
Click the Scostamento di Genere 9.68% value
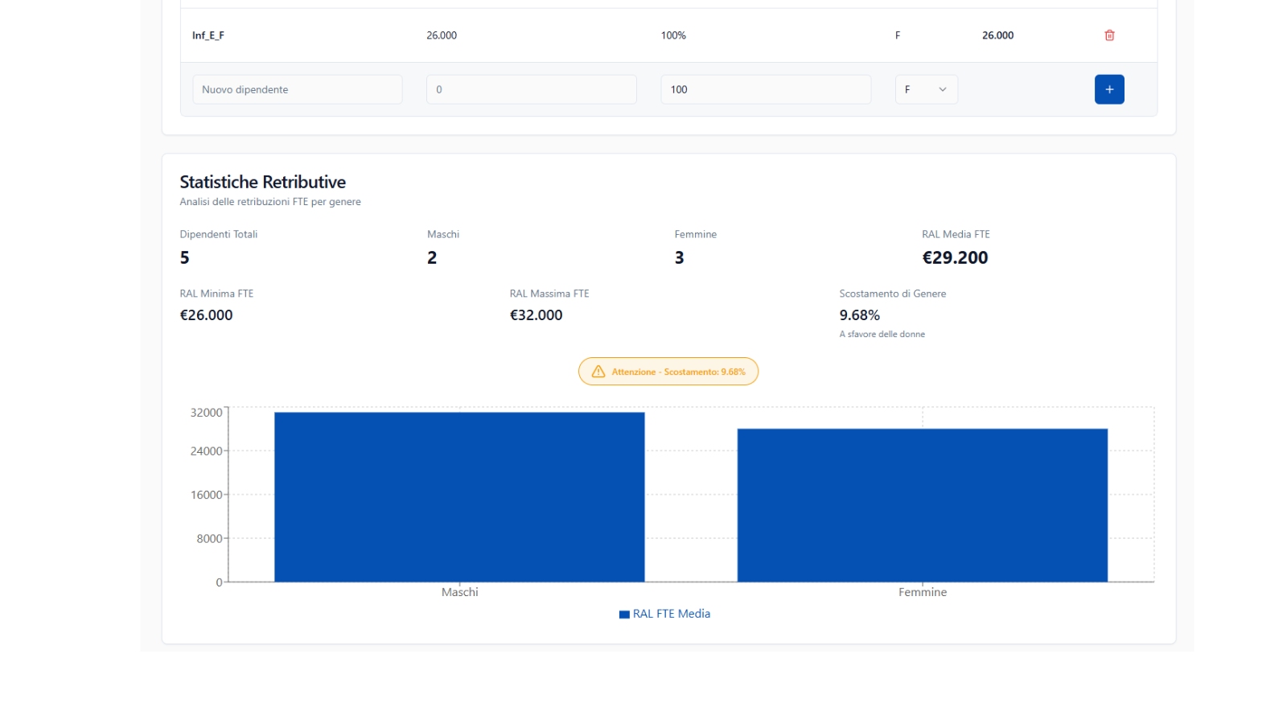tap(859, 315)
